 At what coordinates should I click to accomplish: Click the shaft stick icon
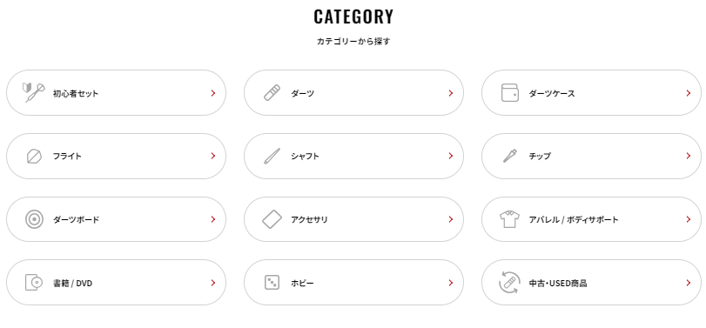(272, 156)
